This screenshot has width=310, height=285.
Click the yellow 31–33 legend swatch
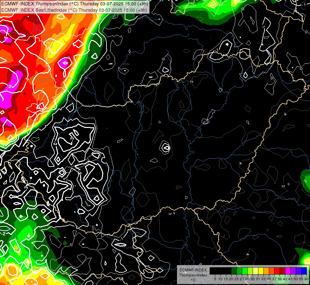261,271
